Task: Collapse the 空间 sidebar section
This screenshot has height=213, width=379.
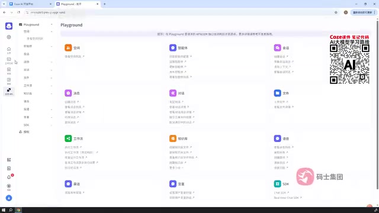Action: point(52,31)
